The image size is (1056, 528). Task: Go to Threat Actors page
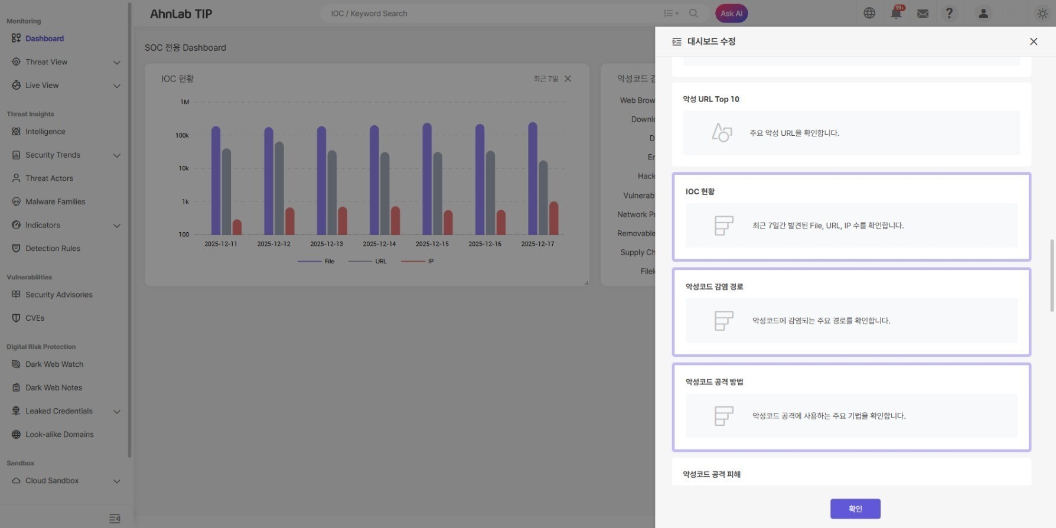click(49, 178)
